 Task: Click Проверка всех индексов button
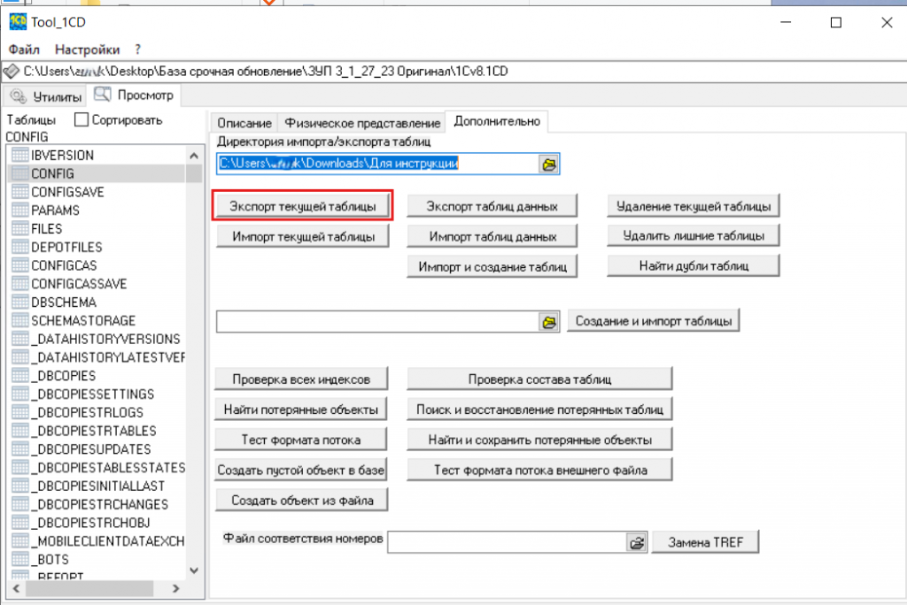(301, 379)
